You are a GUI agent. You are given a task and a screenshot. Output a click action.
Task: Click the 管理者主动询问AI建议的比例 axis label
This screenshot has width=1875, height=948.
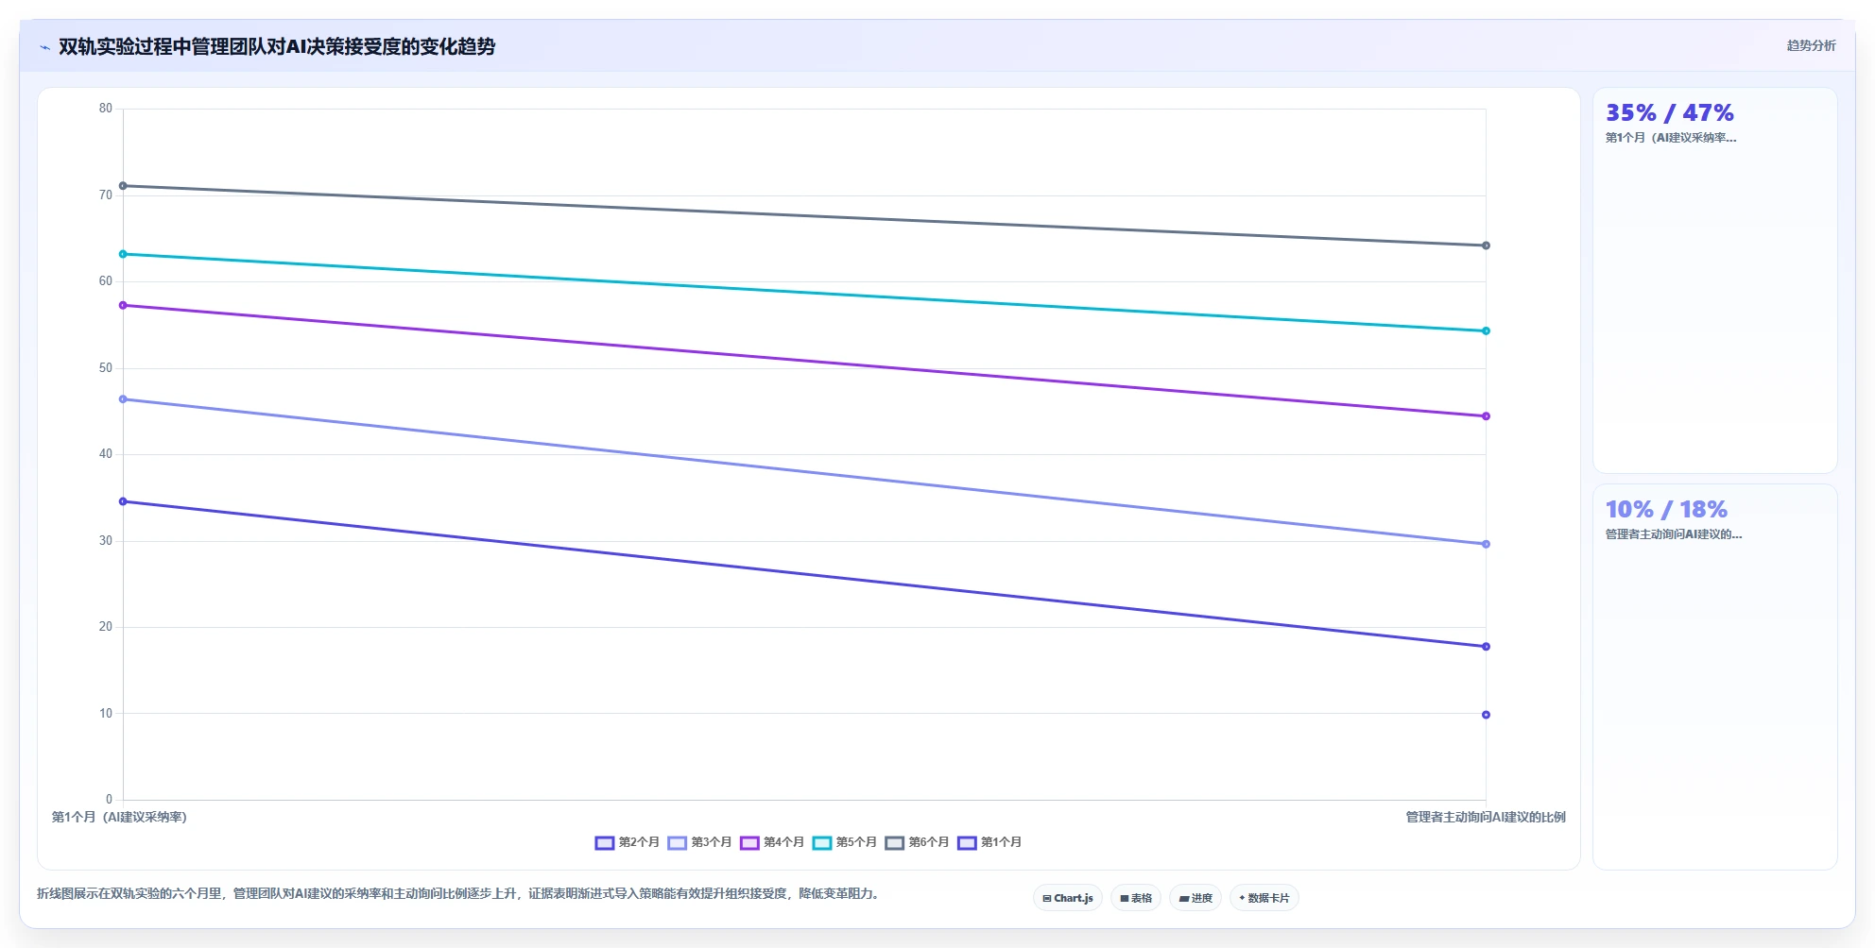point(1486,818)
